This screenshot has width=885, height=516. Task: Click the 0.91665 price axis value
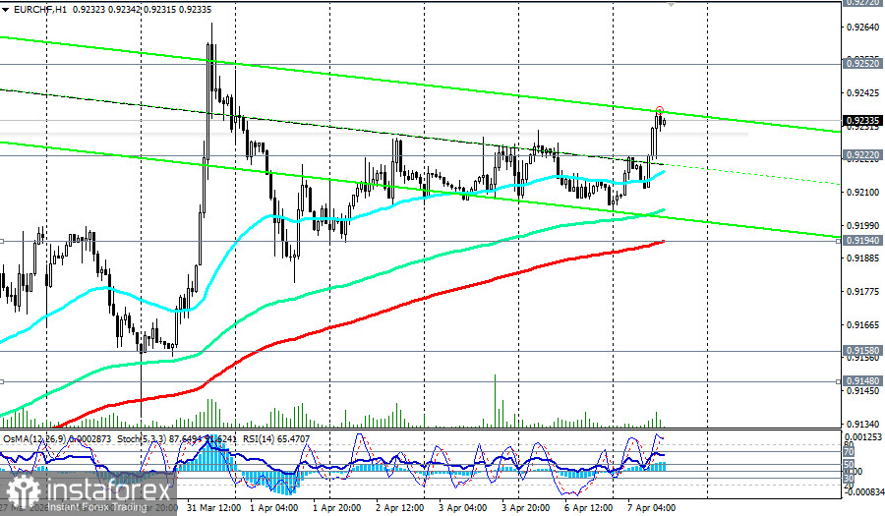point(862,325)
